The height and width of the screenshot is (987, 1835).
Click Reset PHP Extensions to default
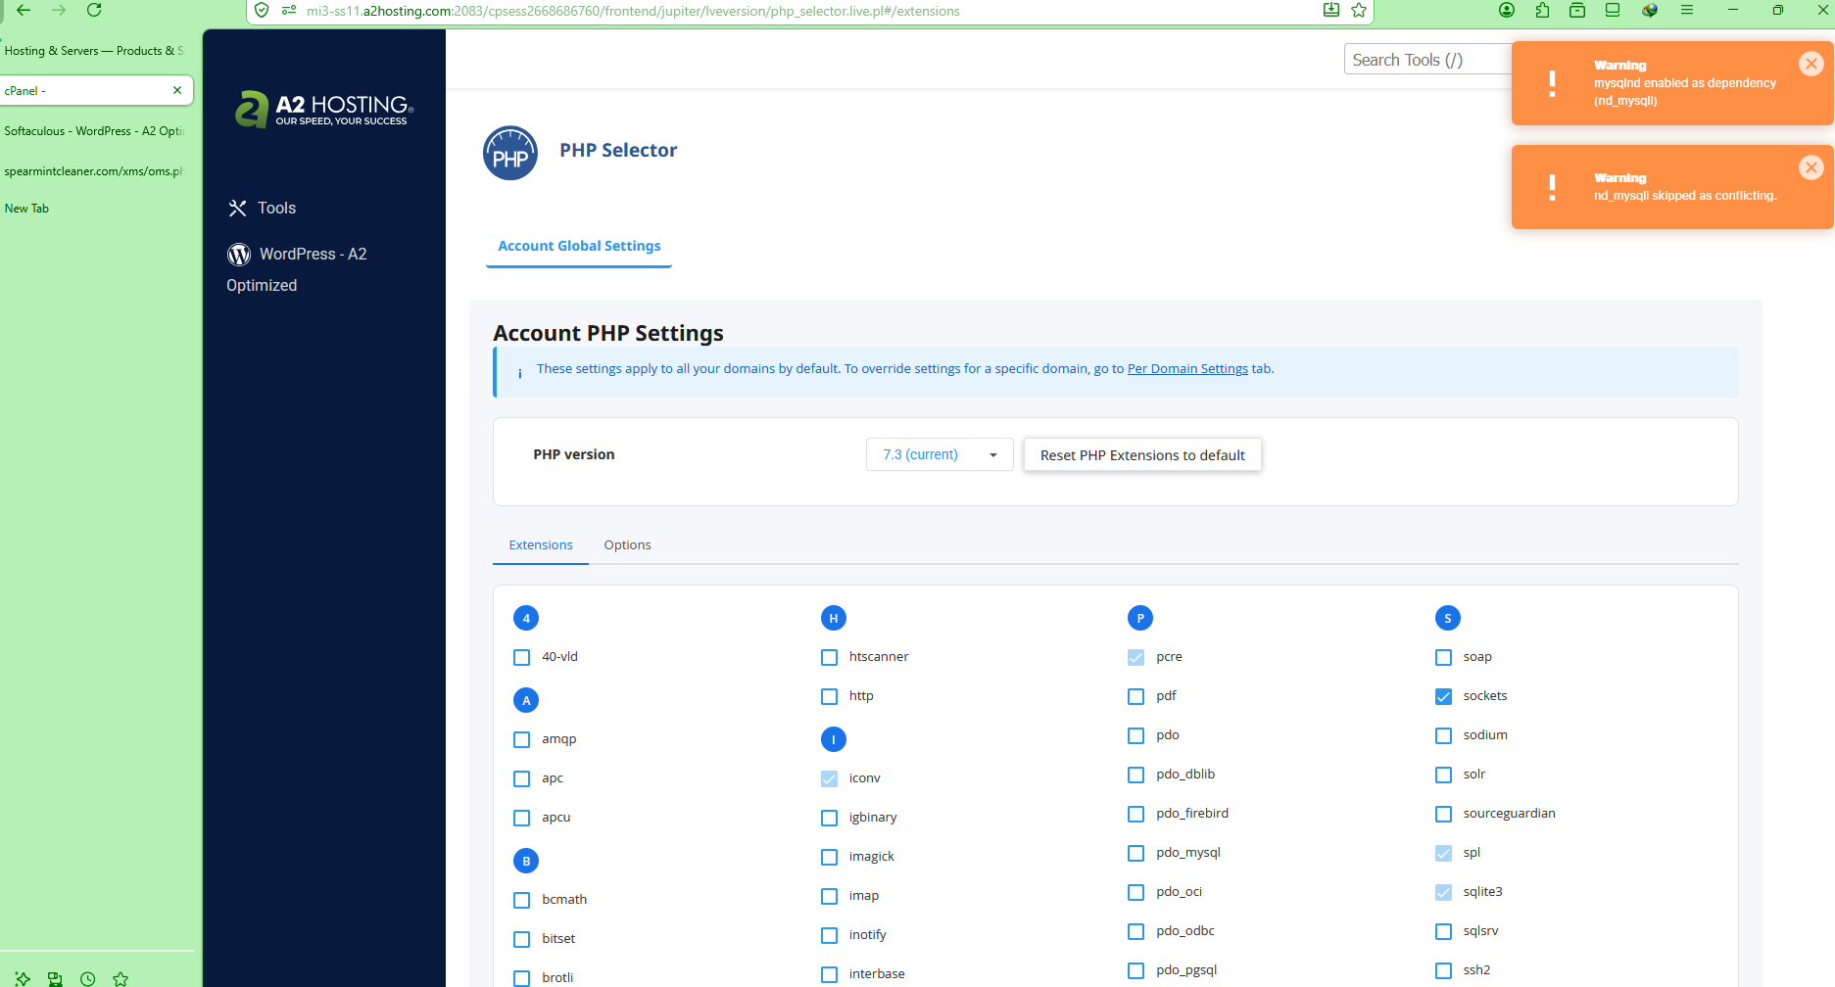[1142, 455]
